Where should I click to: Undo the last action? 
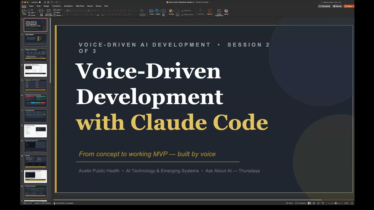(x=52, y=2)
